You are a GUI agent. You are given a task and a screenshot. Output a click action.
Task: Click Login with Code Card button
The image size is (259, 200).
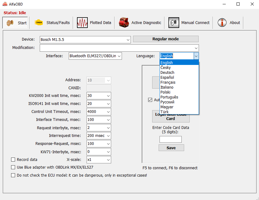pos(171,117)
